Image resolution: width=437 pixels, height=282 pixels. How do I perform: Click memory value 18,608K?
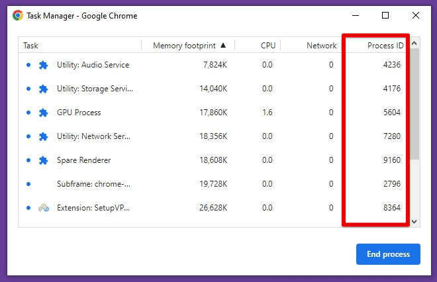click(x=213, y=160)
